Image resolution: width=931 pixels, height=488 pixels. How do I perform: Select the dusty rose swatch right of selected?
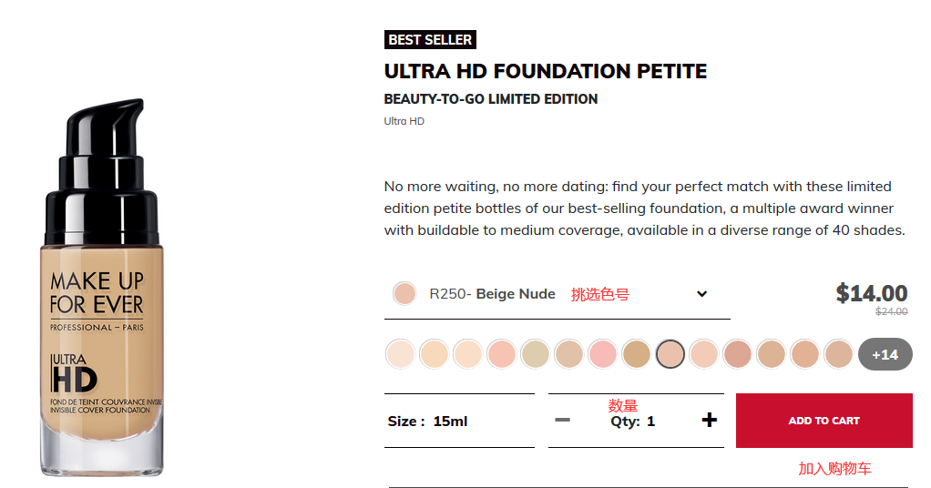(738, 354)
